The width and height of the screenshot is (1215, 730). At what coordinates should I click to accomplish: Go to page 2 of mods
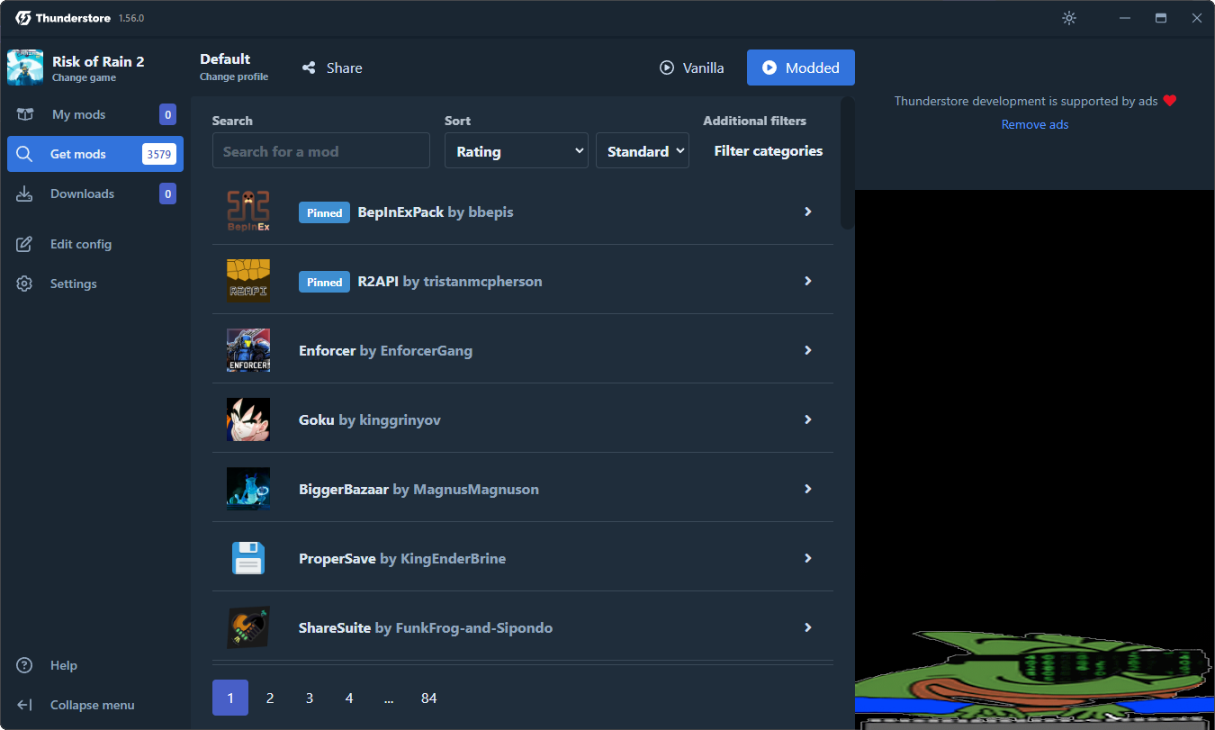pos(270,698)
